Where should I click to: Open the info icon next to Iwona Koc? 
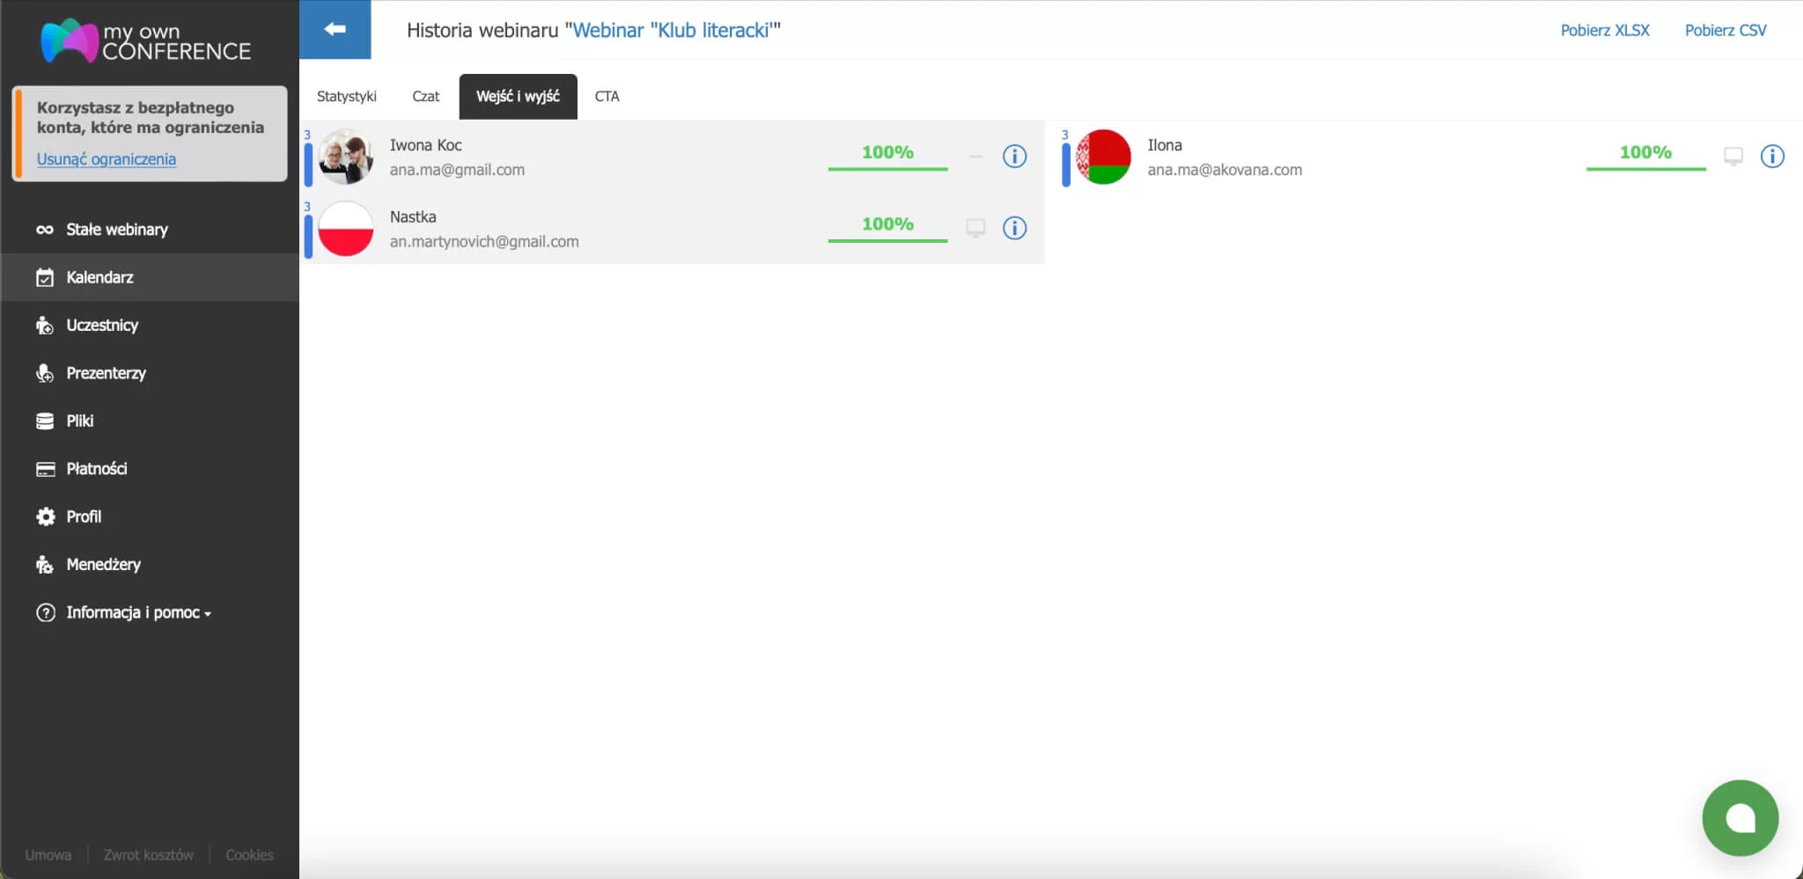click(x=1015, y=157)
